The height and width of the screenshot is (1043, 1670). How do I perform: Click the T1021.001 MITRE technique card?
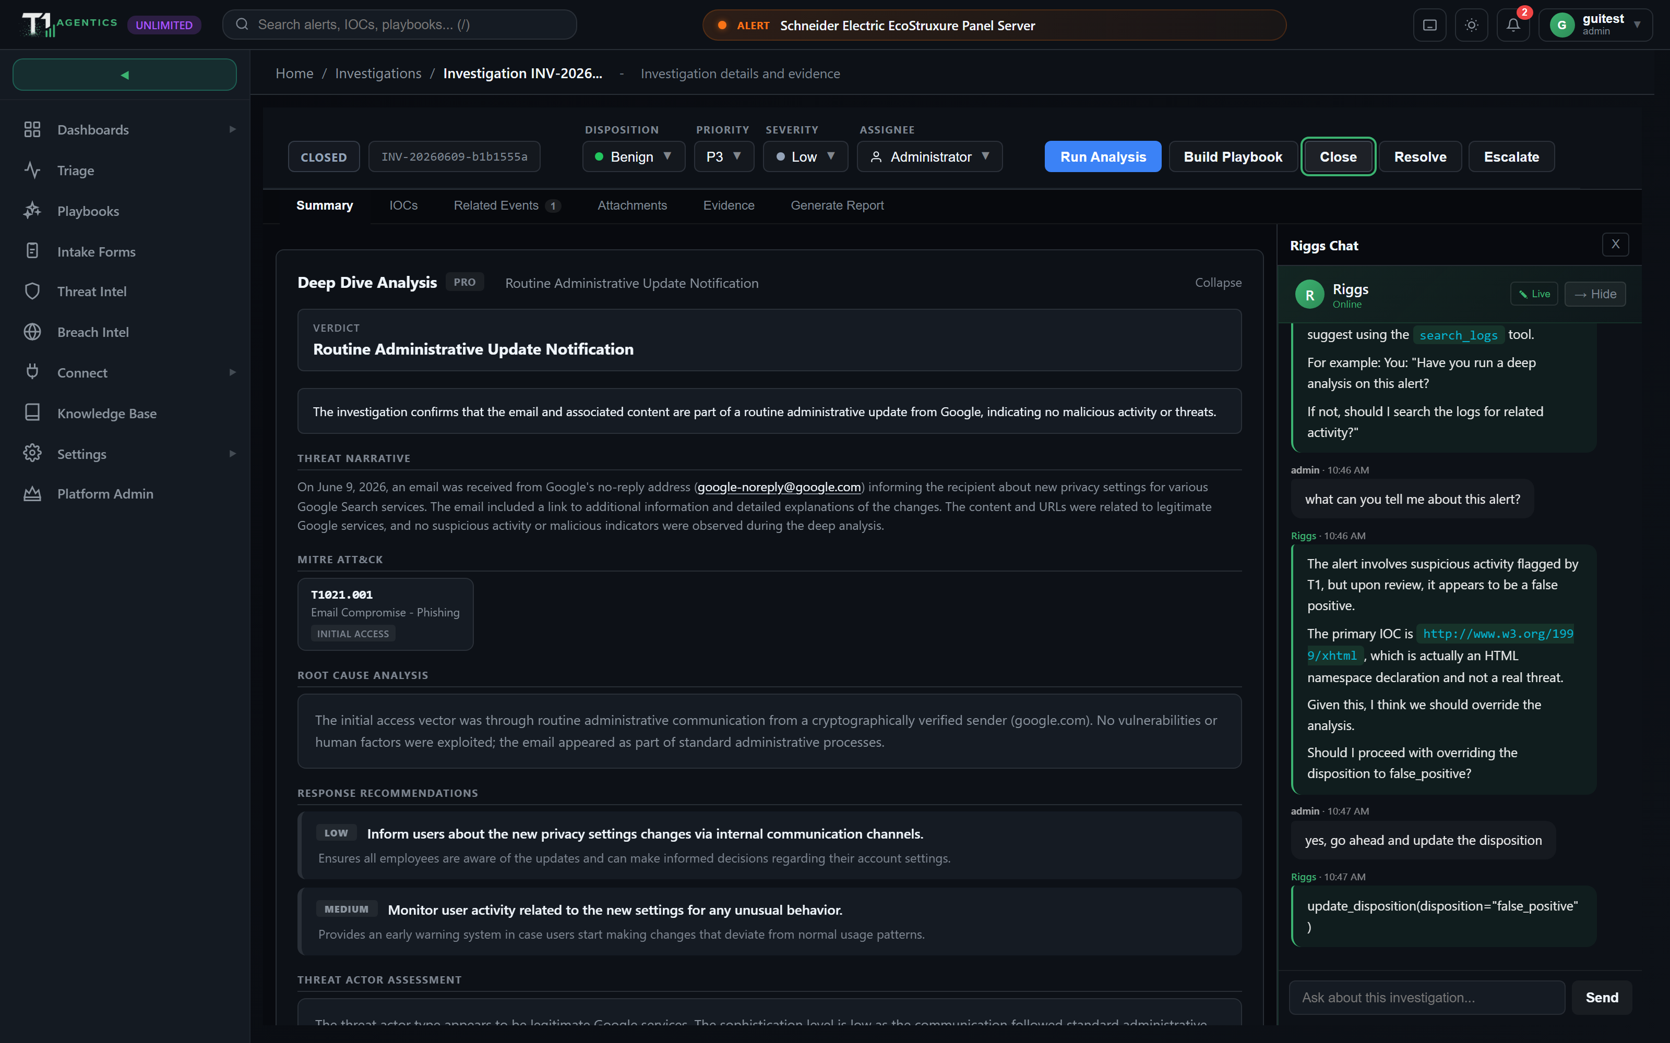click(385, 614)
